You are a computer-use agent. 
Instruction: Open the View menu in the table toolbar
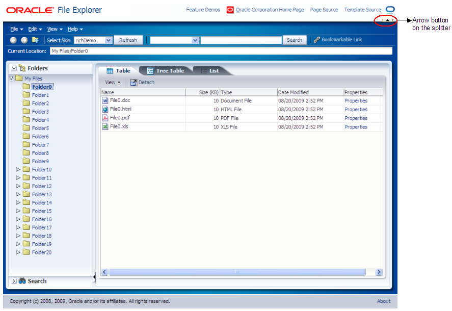pos(112,82)
